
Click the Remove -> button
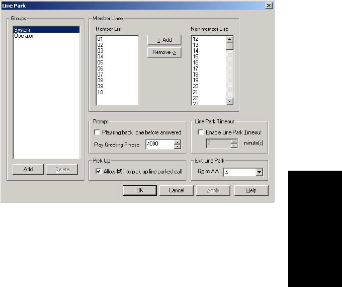tap(164, 52)
